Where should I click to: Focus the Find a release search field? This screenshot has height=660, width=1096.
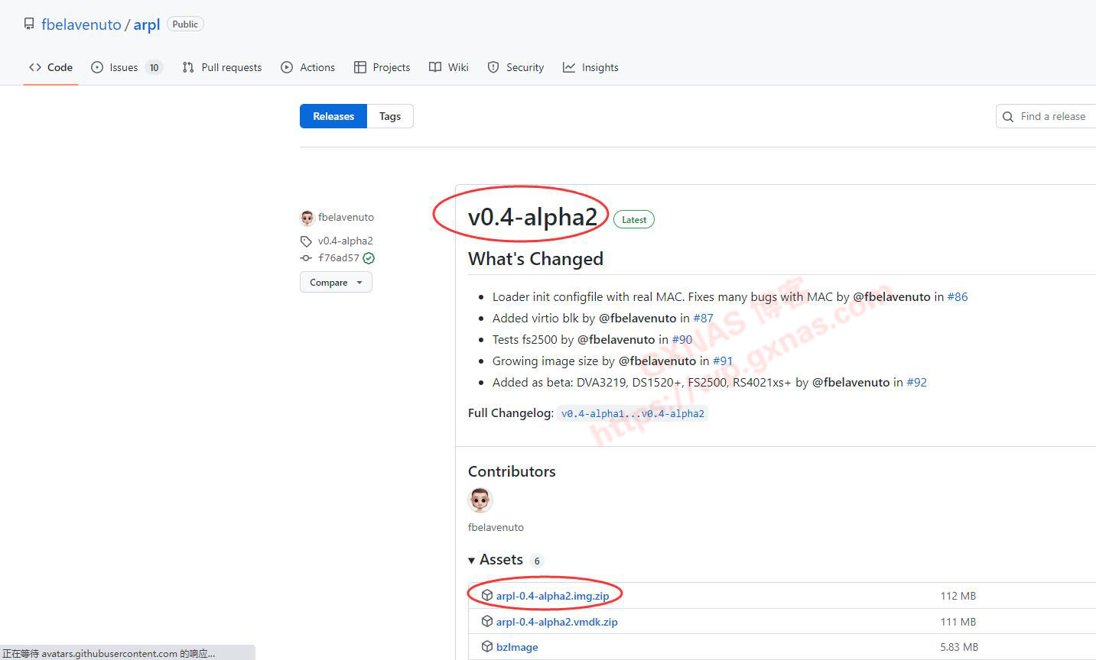coord(1052,116)
